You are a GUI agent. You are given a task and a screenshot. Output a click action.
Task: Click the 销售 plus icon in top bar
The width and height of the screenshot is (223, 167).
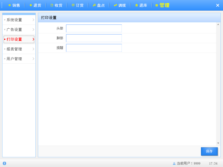point(9,5)
